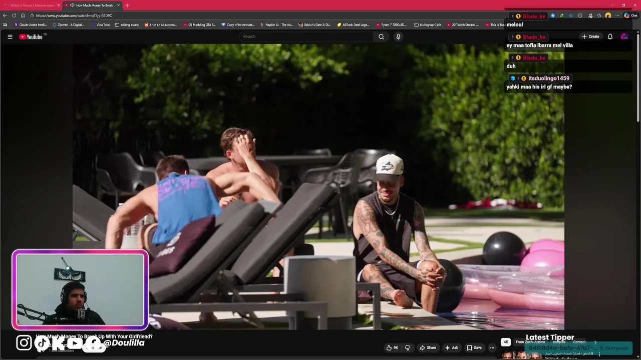This screenshot has width=641, height=360.
Task: Dislike the video with thumbs down
Action: pyautogui.click(x=408, y=347)
